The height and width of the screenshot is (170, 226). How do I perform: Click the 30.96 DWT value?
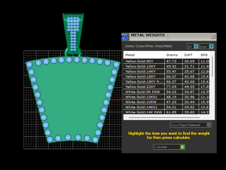pyautogui.click(x=189, y=97)
